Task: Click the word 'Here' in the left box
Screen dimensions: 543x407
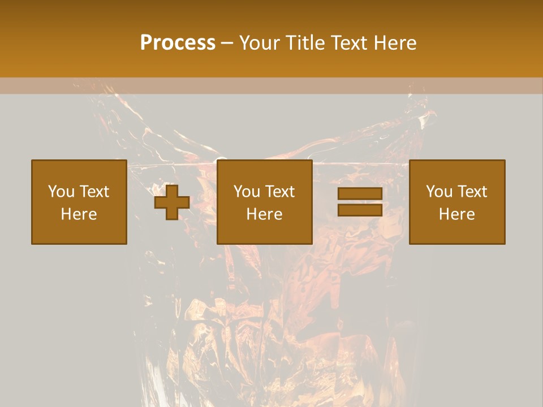Action: pyautogui.click(x=79, y=214)
